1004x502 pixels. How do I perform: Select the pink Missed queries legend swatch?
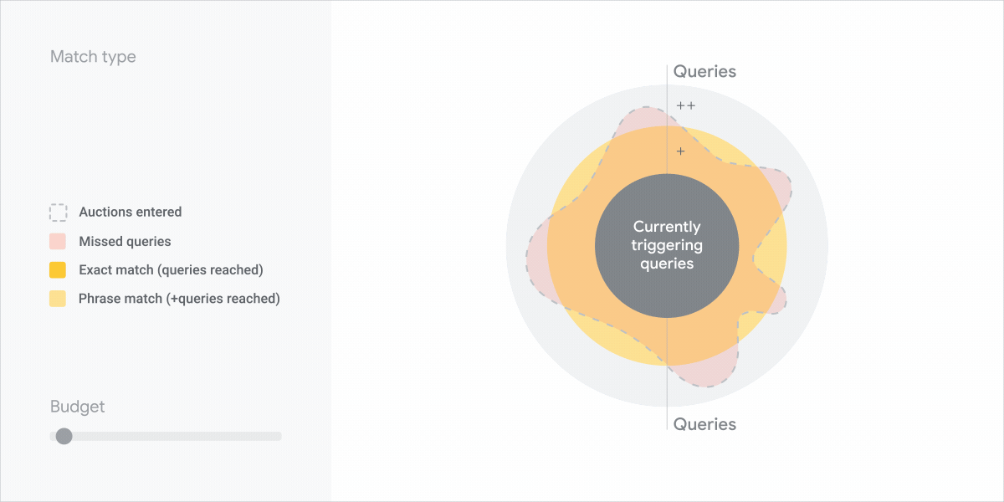[x=58, y=241]
